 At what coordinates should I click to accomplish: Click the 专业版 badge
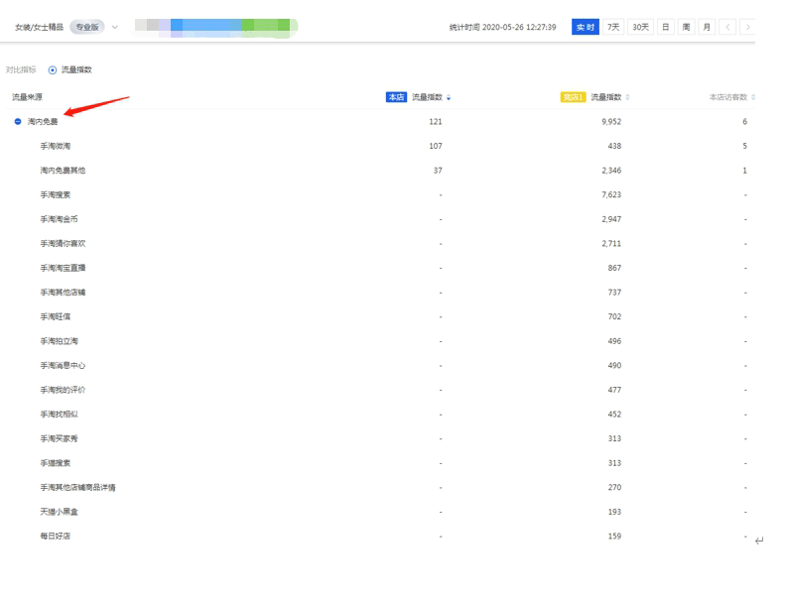87,27
